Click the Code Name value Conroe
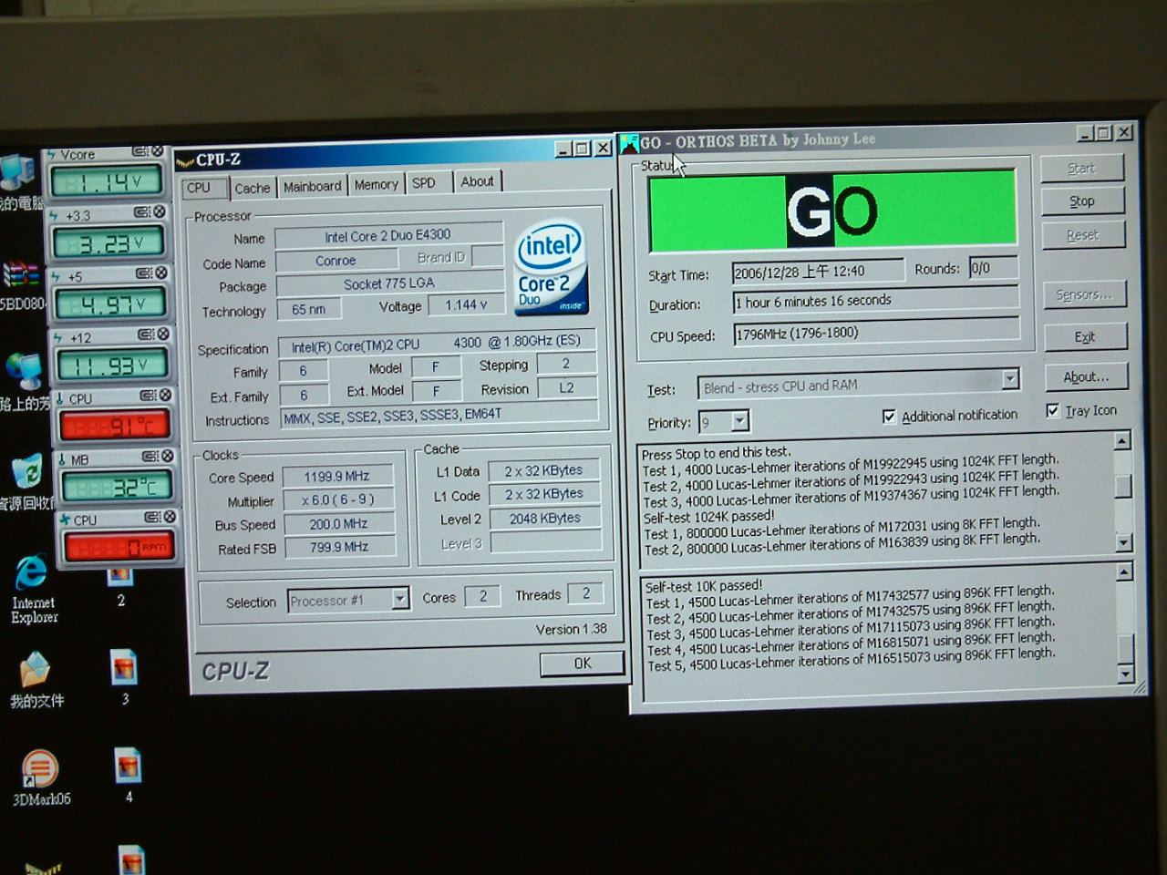The image size is (1167, 875). (336, 261)
